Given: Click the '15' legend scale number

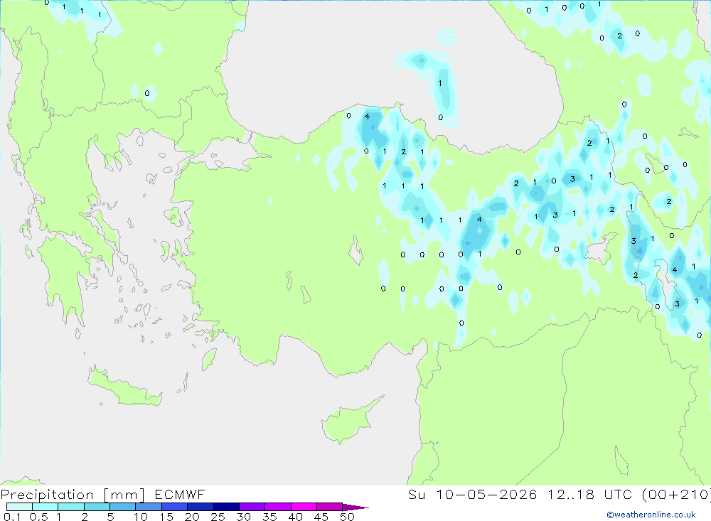Looking at the screenshot, I should tap(166, 517).
